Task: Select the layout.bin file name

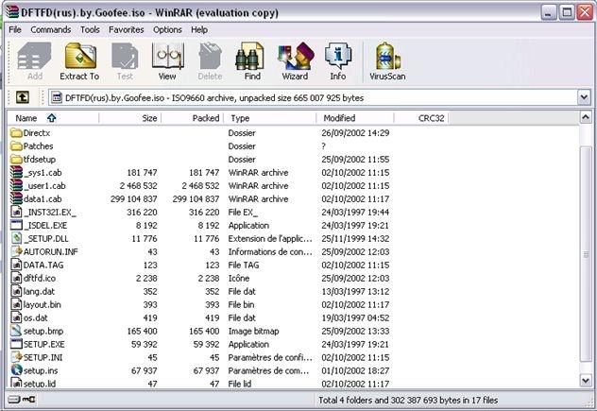Action: click(43, 305)
